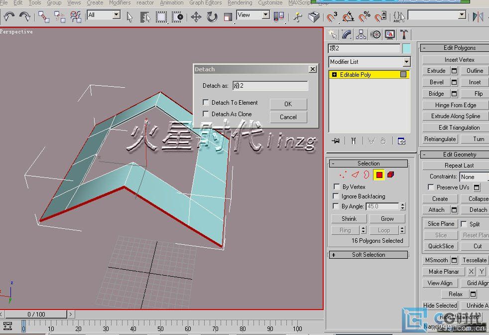The image size is (489, 335).
Task: Click the Select and Move tool
Action: pos(196,17)
